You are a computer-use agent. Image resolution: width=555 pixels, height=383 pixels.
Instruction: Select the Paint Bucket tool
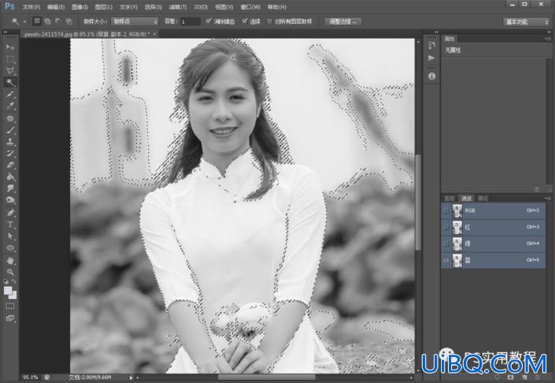pyautogui.click(x=10, y=177)
